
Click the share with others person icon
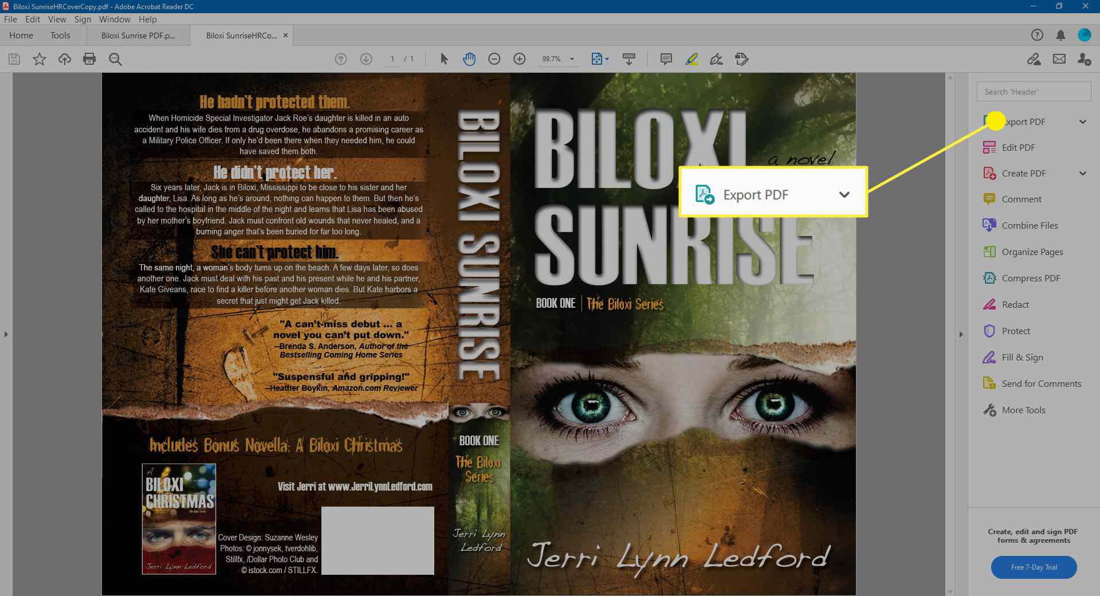pos(1084,59)
